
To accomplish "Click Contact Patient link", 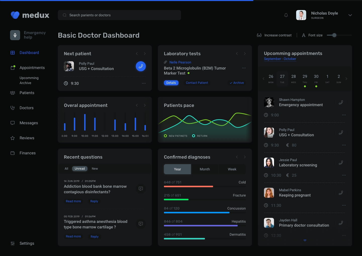I will 197,83.
